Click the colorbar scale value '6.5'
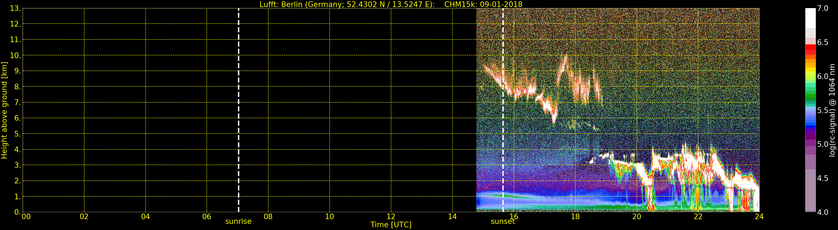The image size is (838, 230). [823, 43]
